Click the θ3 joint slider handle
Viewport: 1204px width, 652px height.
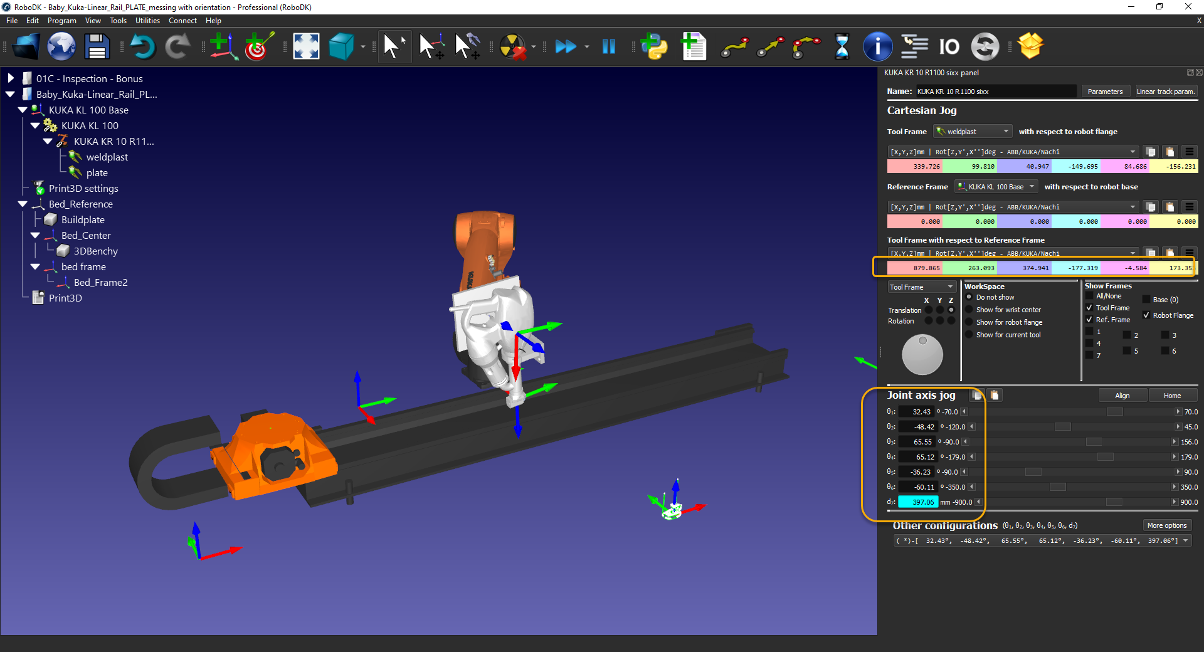(x=1094, y=442)
